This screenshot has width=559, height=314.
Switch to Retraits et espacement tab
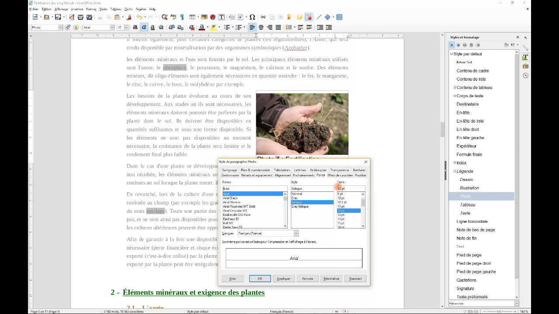pos(257,175)
